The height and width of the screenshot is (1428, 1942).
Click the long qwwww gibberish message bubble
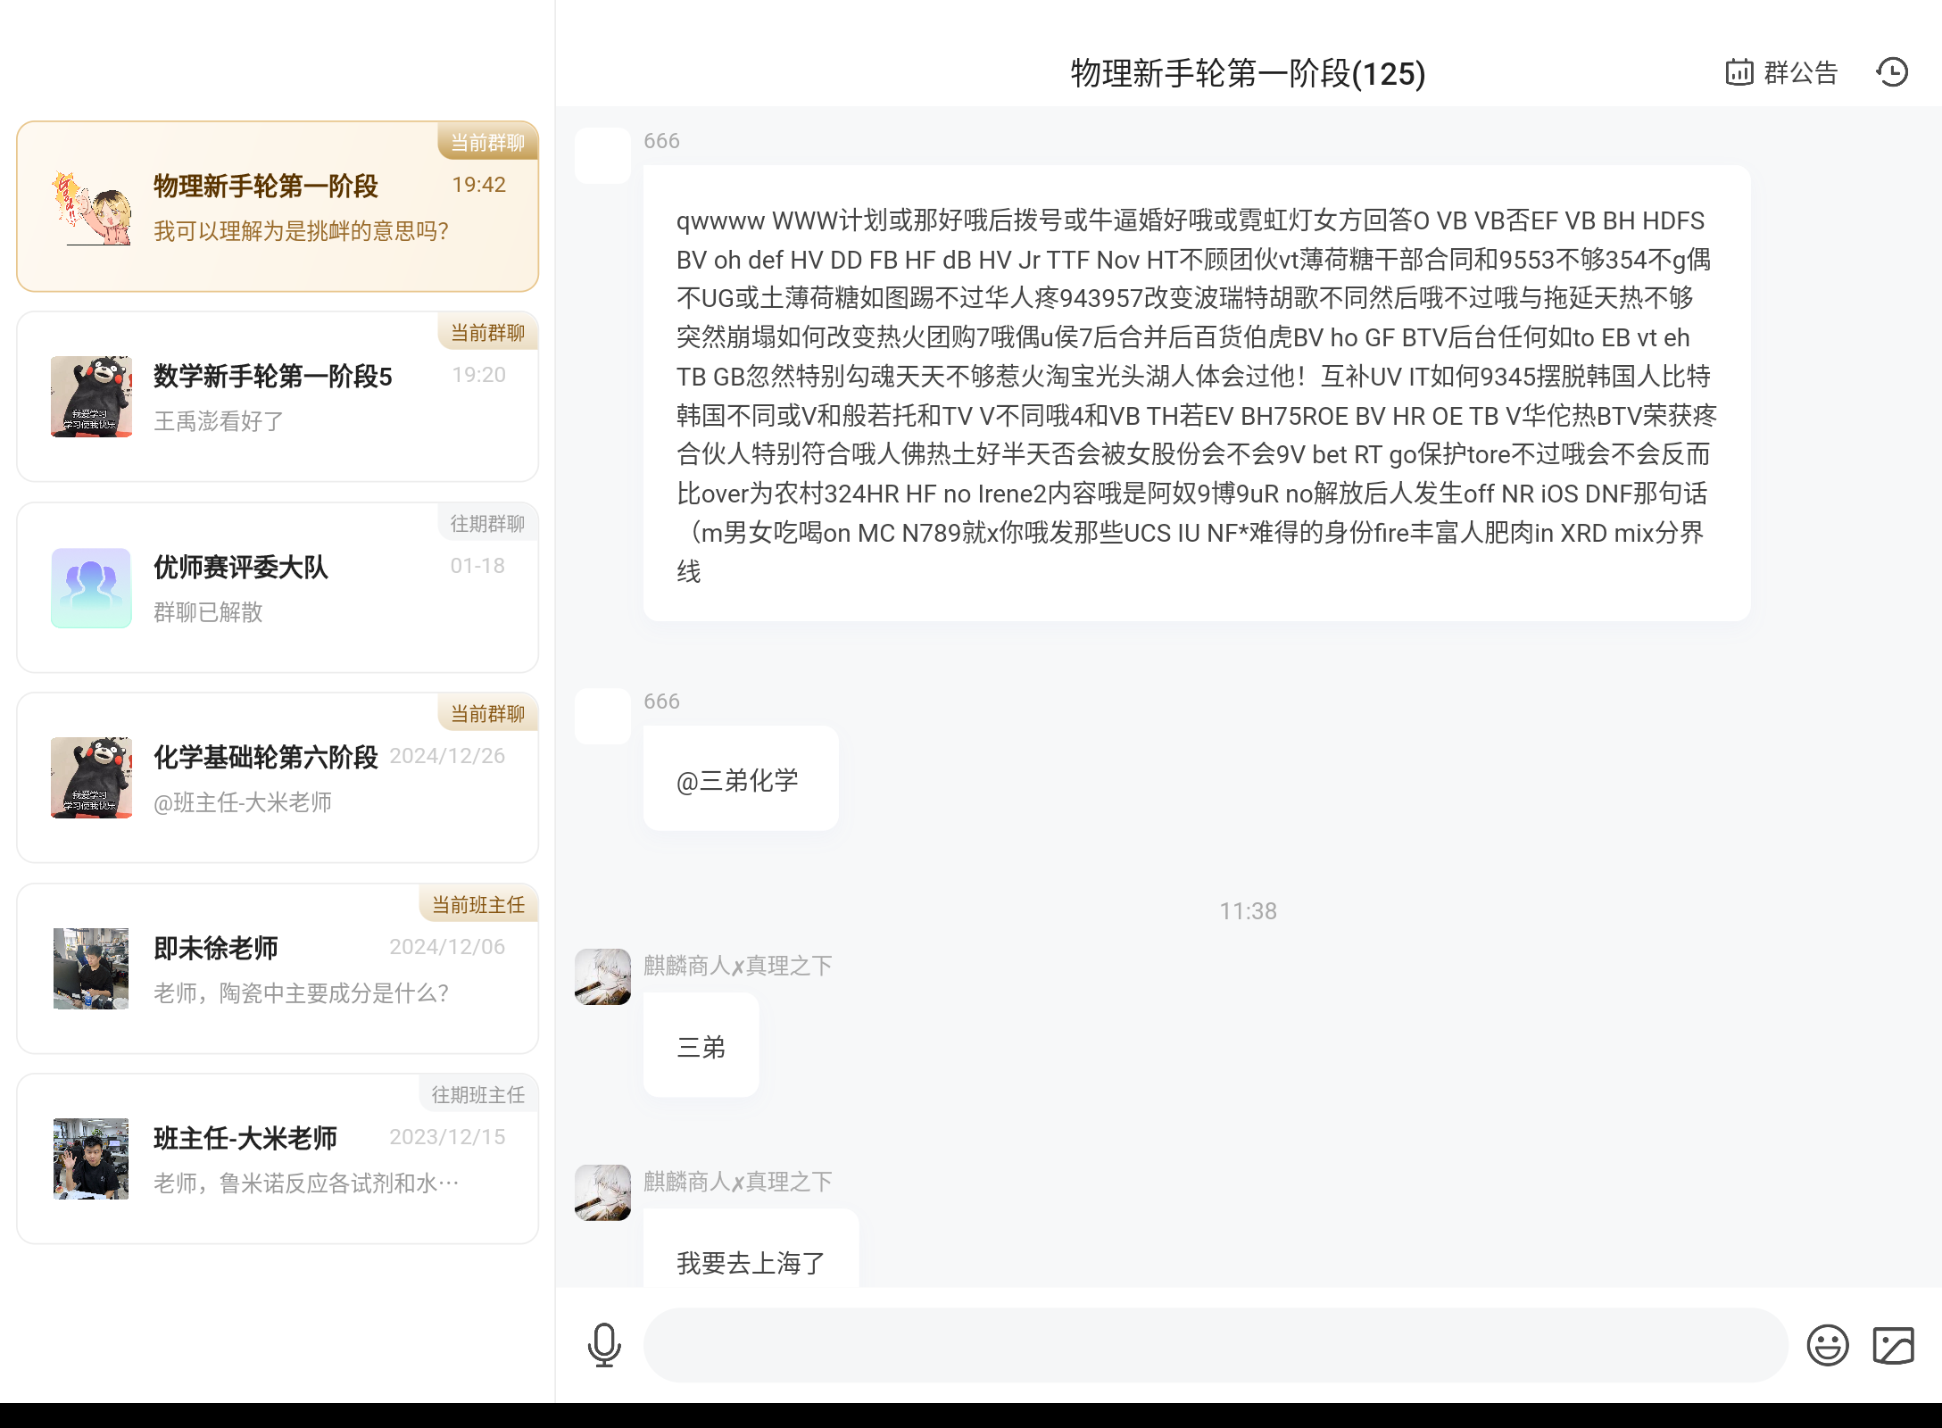click(1195, 394)
